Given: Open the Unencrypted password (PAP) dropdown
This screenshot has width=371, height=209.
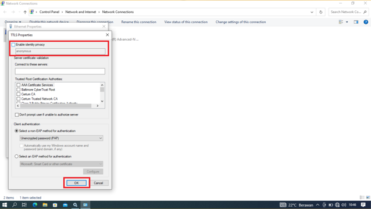Looking at the screenshot, I should 61,138.
